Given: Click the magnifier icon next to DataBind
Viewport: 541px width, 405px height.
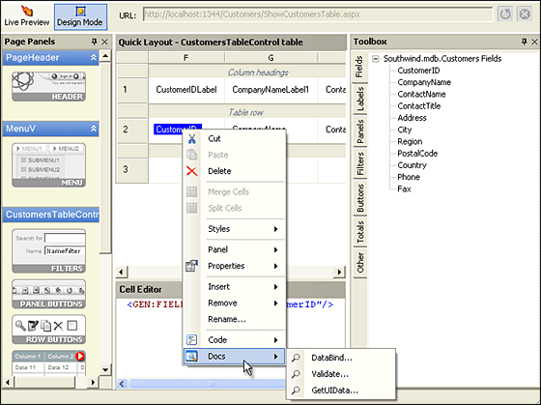Looking at the screenshot, I should [x=296, y=358].
